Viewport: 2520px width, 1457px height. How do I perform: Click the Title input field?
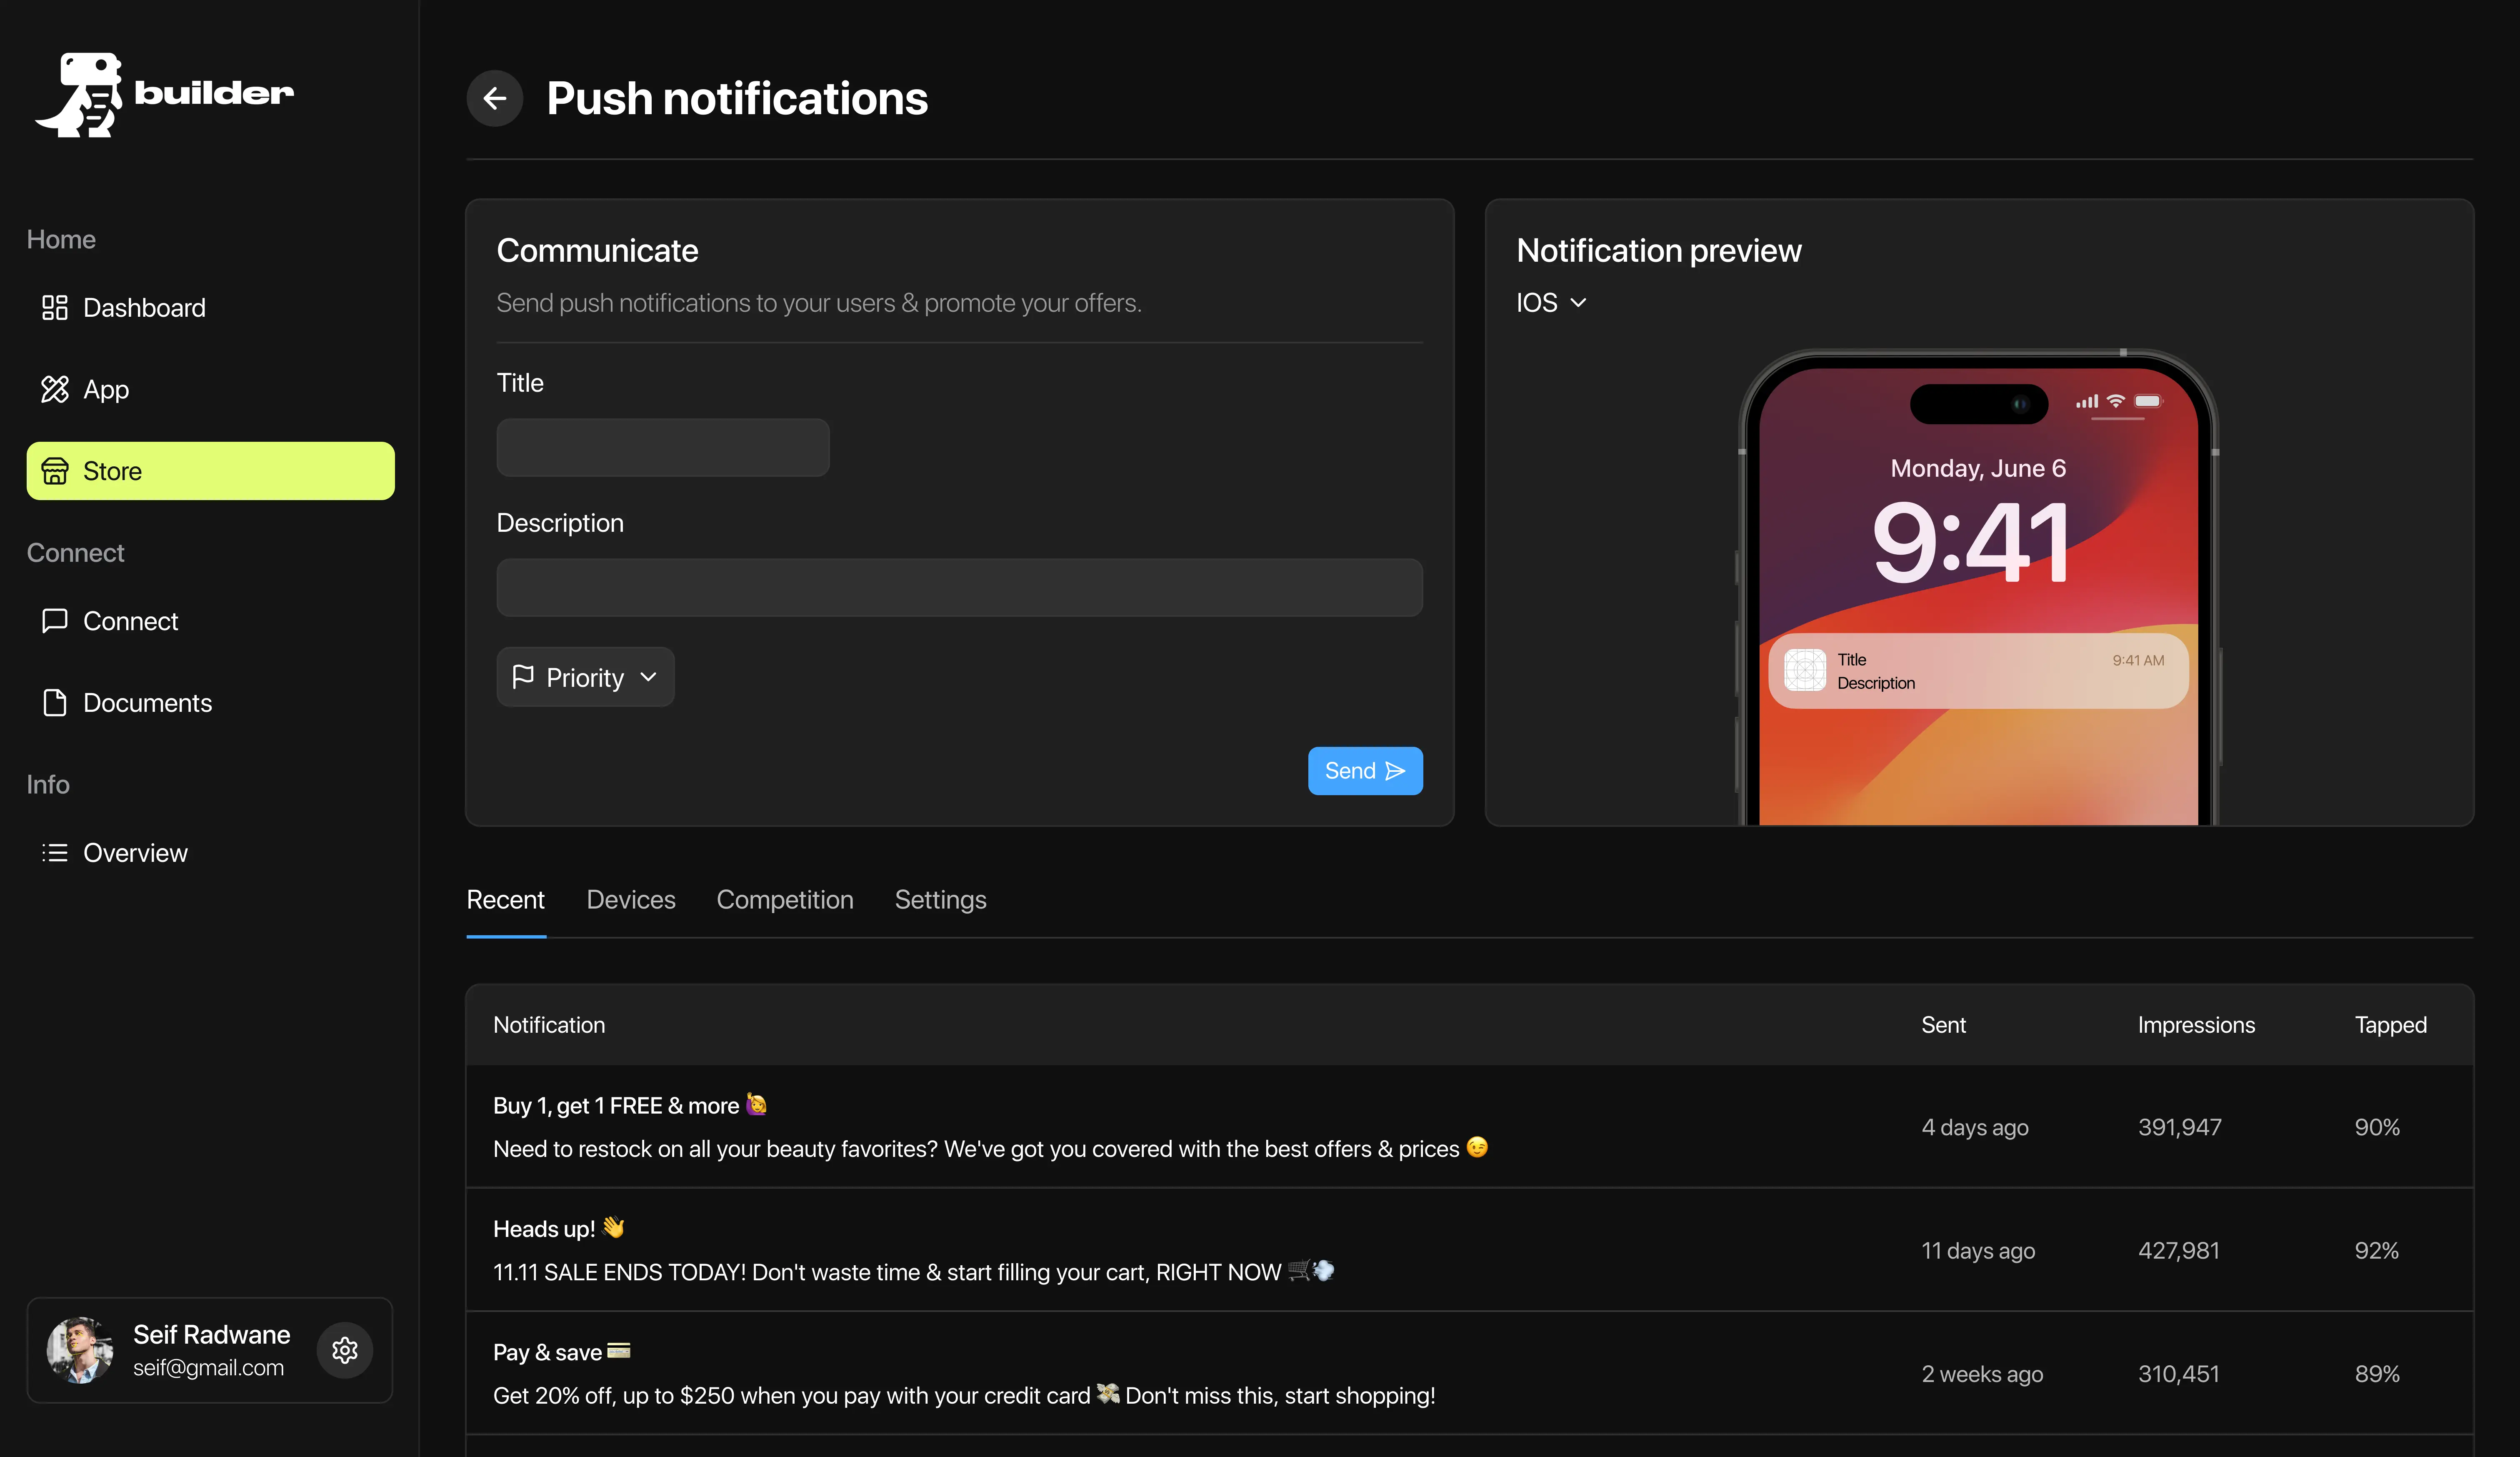663,447
